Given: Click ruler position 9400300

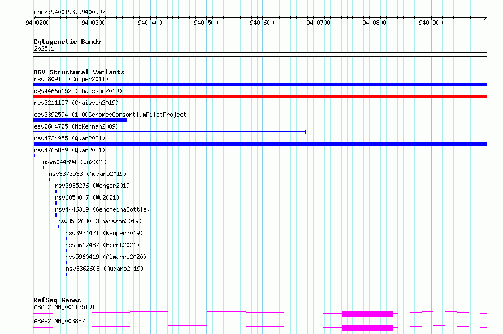Looking at the screenshot, I should pyautogui.click(x=94, y=23).
